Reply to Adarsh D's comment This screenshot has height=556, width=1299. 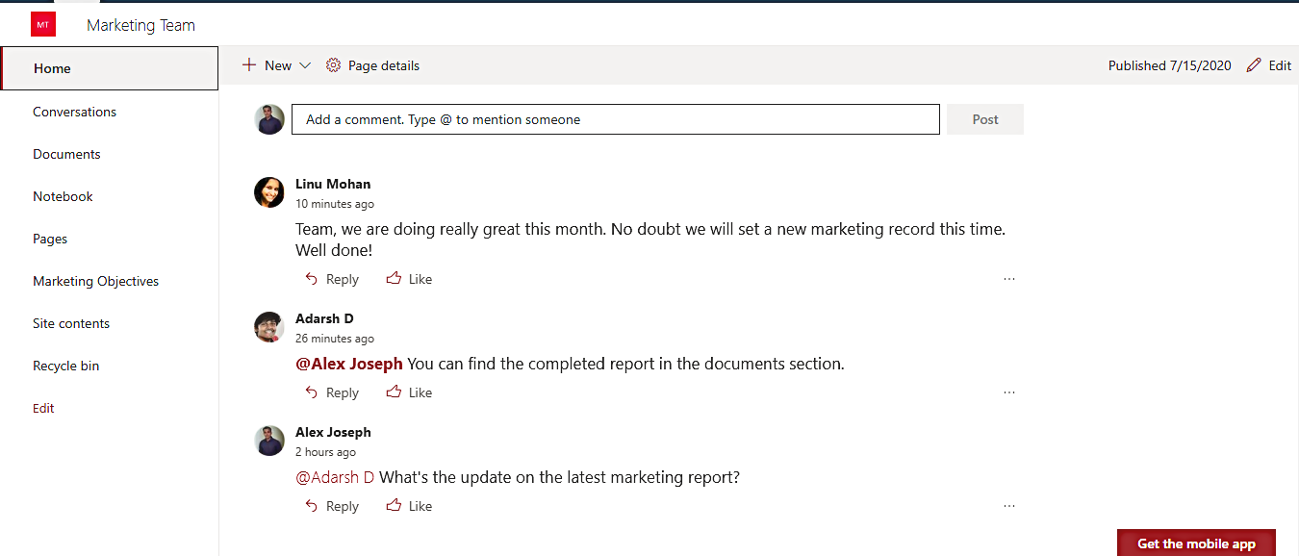pos(332,392)
